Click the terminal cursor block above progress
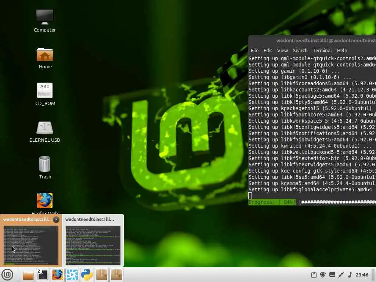 coord(250,196)
